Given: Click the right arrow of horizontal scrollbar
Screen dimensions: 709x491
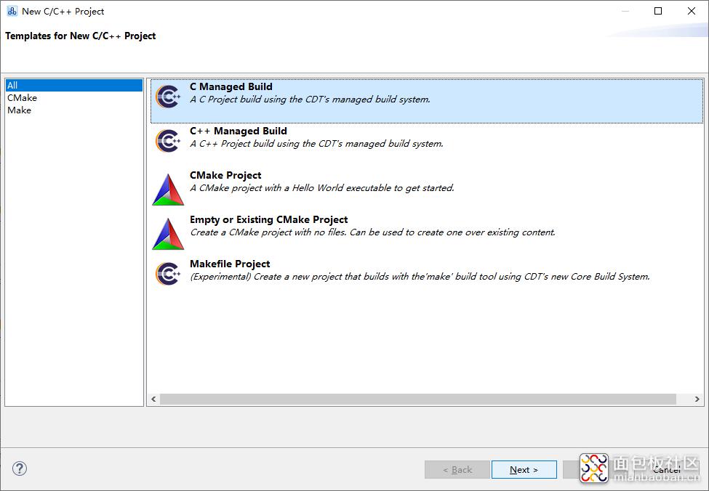Looking at the screenshot, I should click(x=697, y=399).
